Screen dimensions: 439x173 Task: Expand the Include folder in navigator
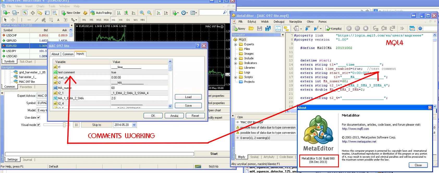click(x=236, y=59)
